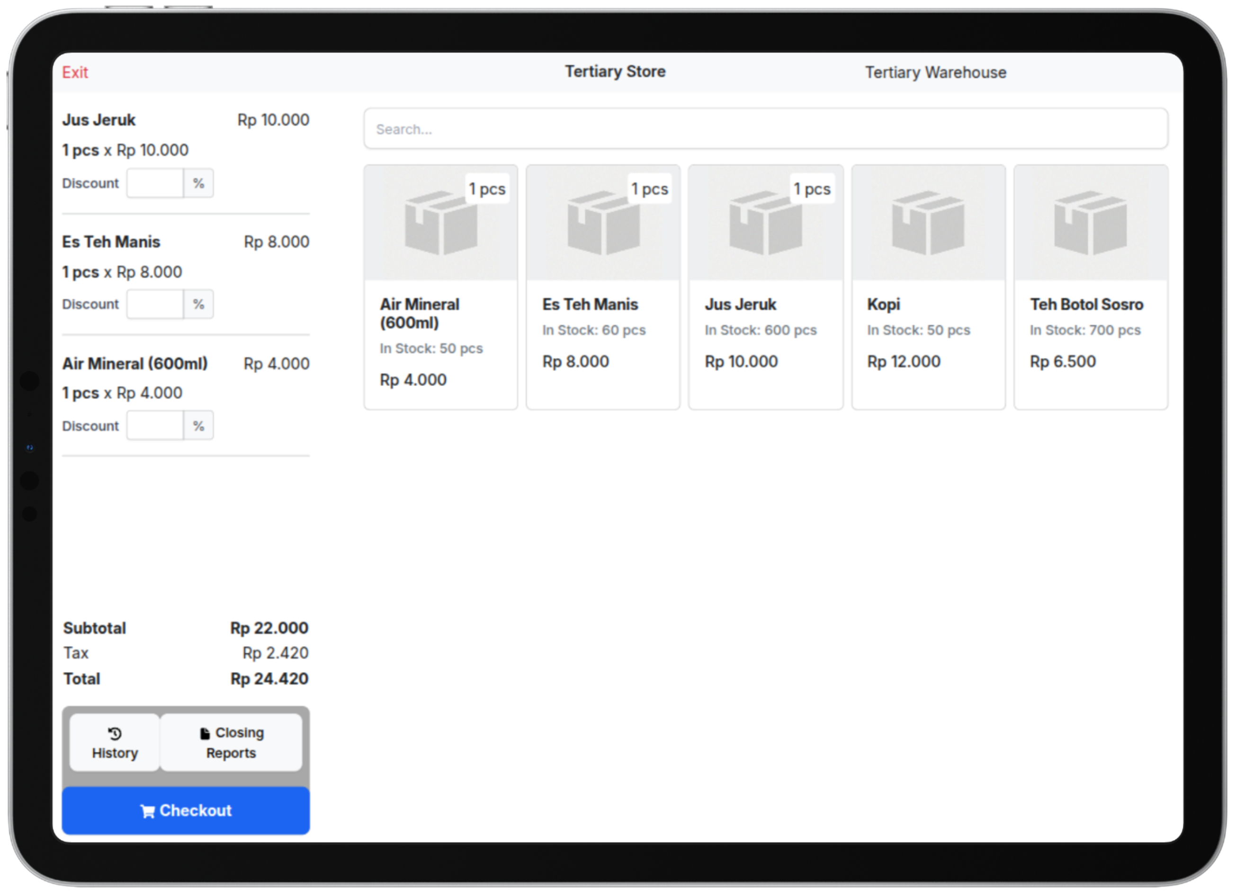
Task: Click 'In Stock: 60 pcs' text
Action: (594, 331)
